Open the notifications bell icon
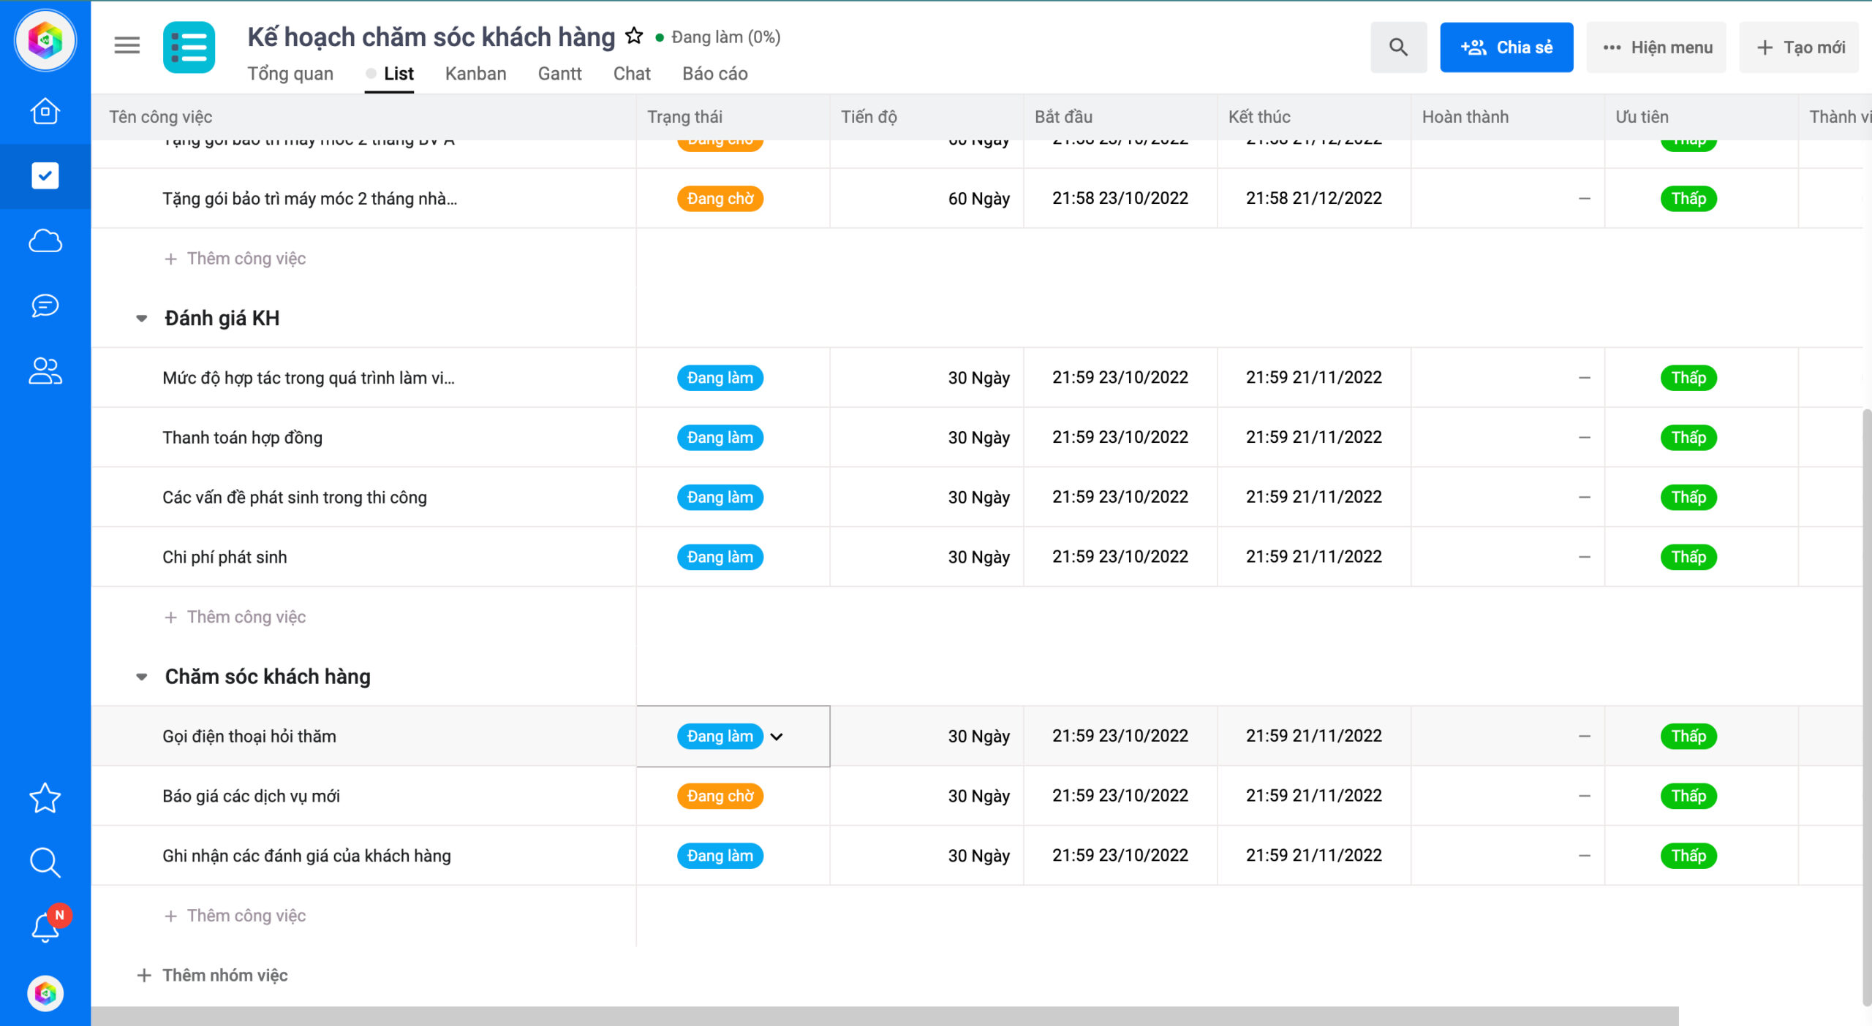Viewport: 1872px width, 1026px height. tap(45, 927)
